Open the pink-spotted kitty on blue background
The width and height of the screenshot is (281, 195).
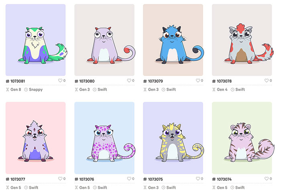click(104, 138)
